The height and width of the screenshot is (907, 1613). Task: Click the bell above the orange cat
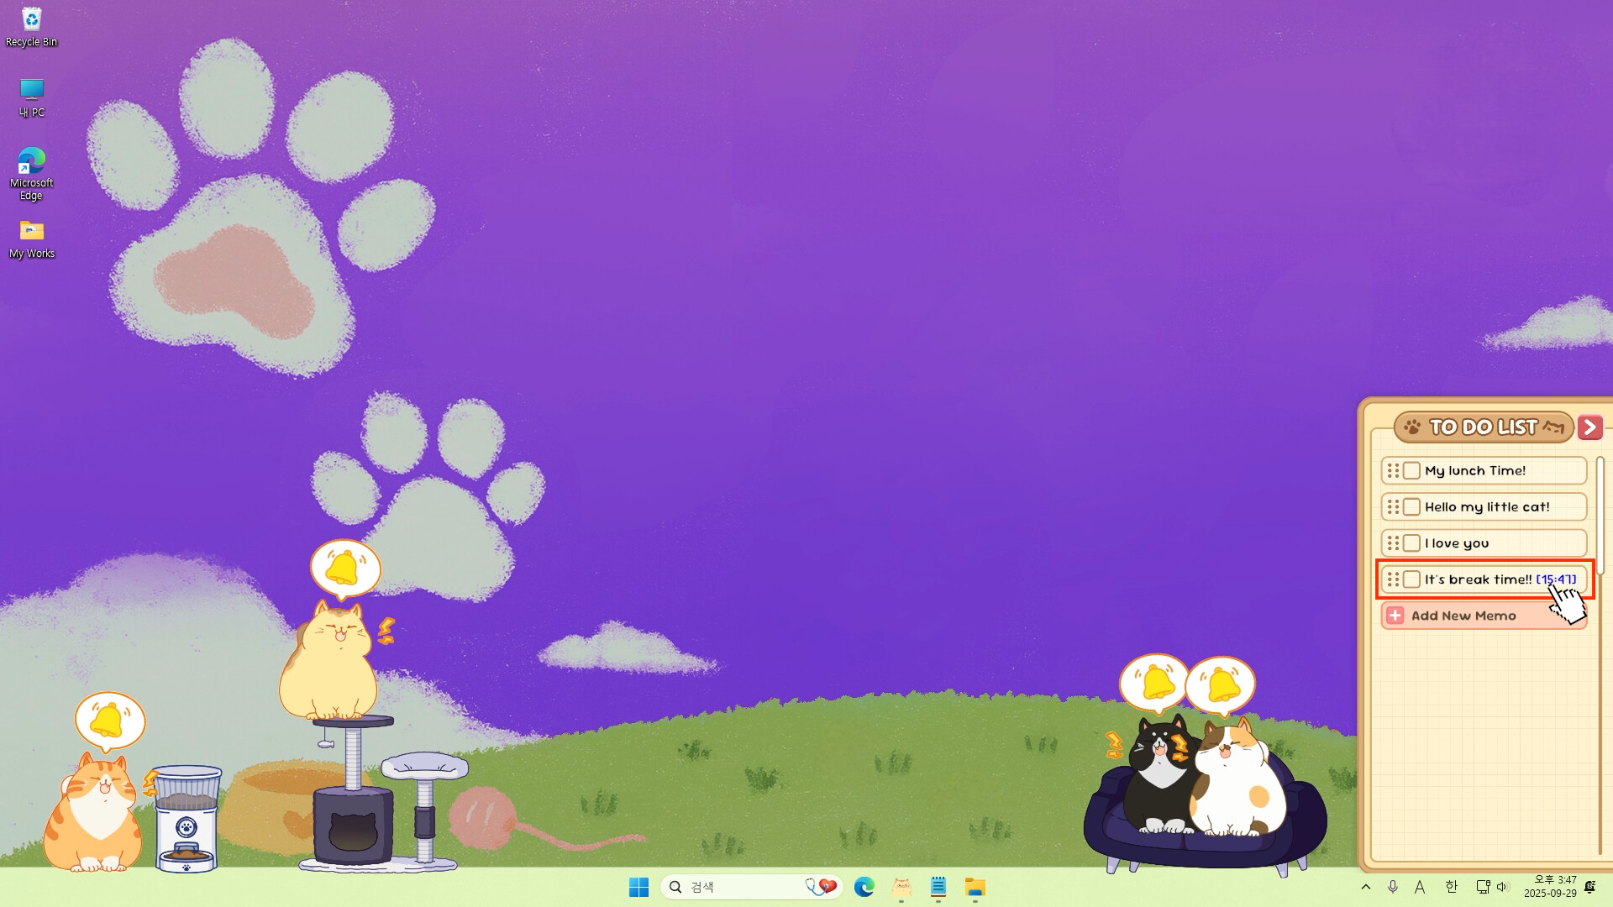click(x=109, y=718)
